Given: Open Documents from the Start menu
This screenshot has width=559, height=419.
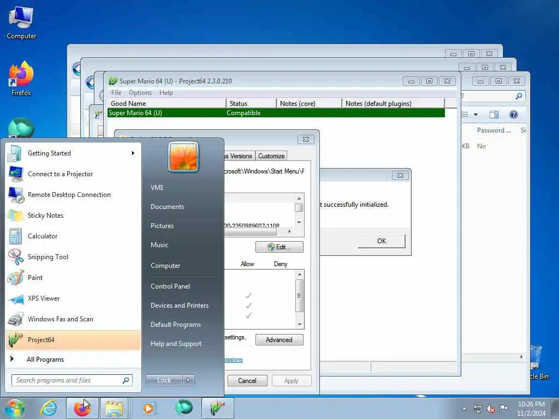Looking at the screenshot, I should (x=167, y=207).
